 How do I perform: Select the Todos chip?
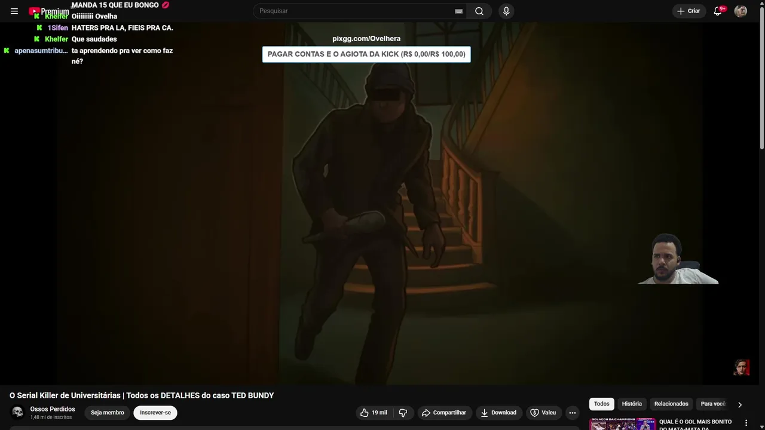(x=602, y=404)
